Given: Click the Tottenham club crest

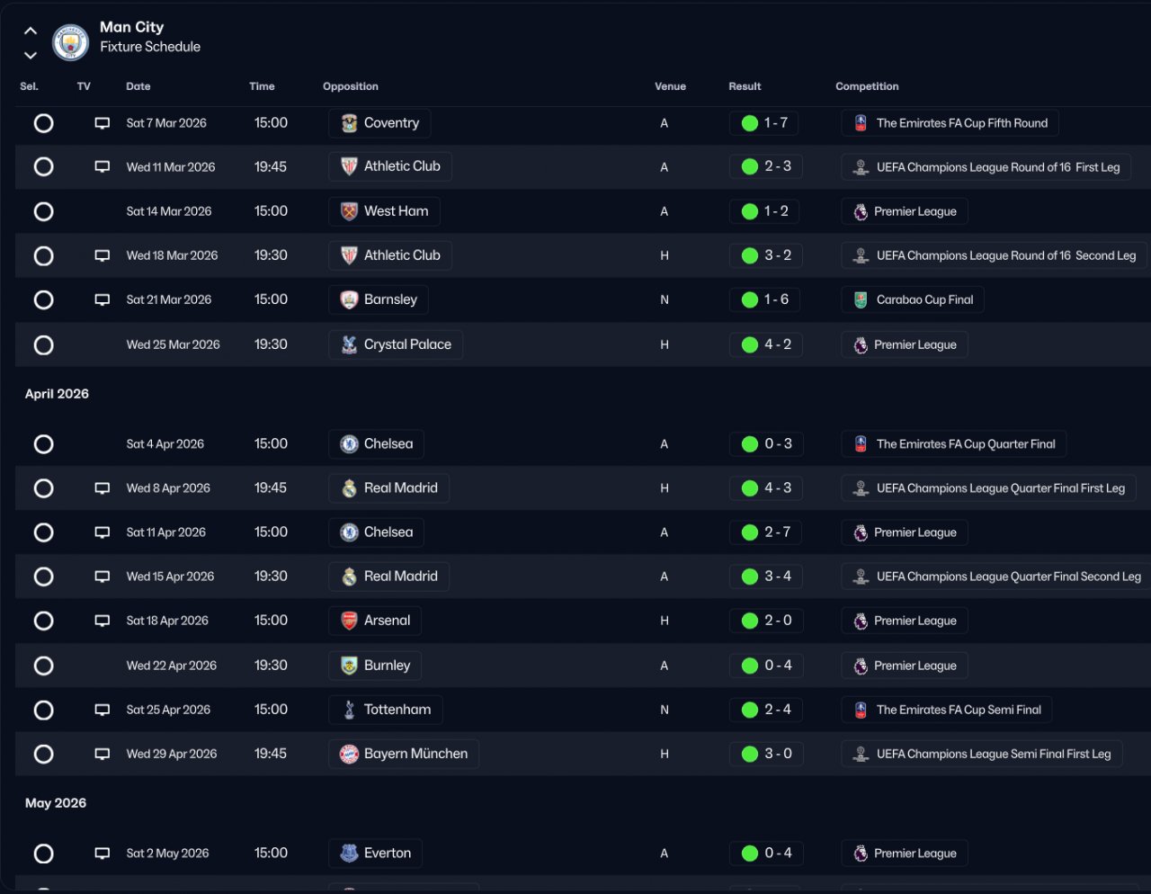Looking at the screenshot, I should coord(349,710).
